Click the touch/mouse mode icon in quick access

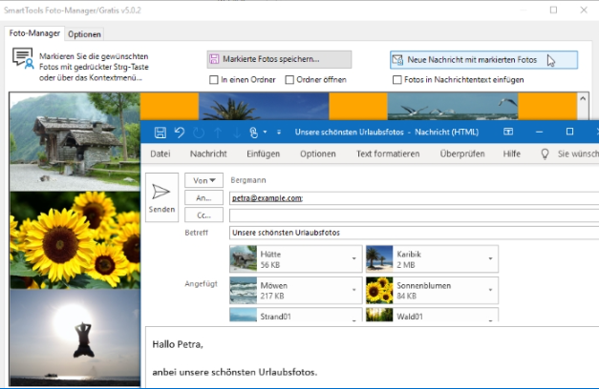click(x=254, y=132)
